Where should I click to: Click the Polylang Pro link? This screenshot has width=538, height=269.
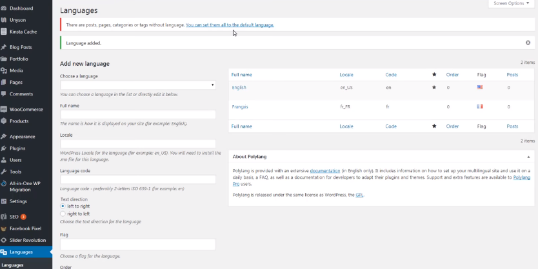point(521,177)
